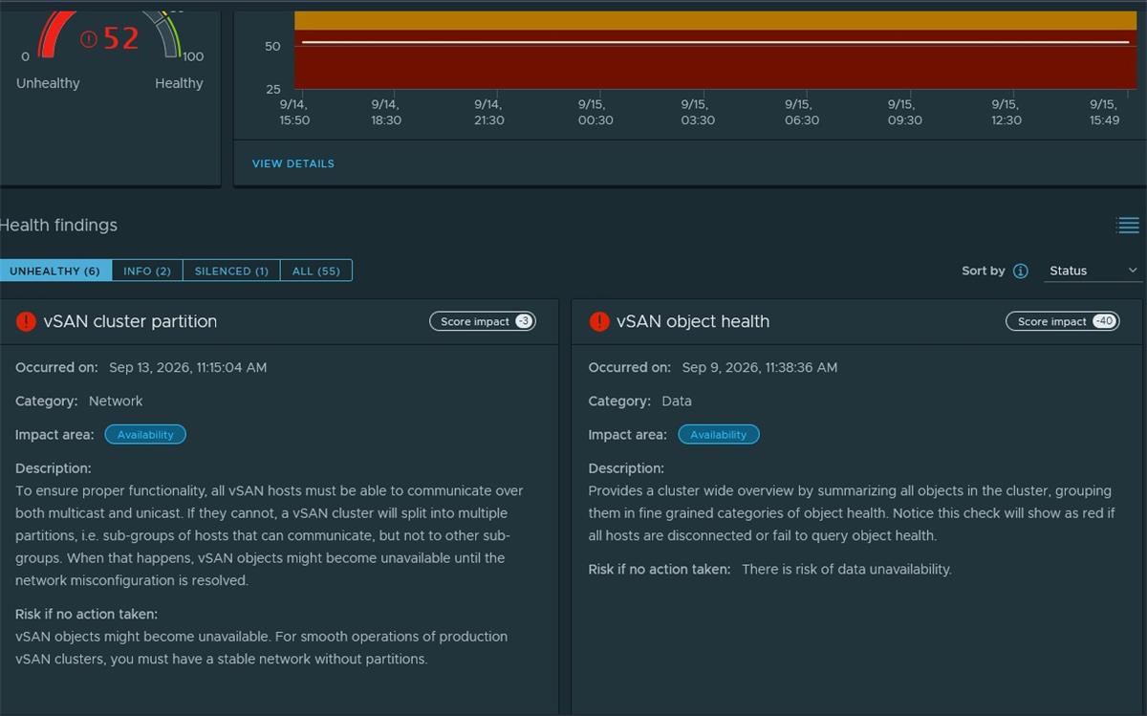Screen dimensions: 1147x716
Task: Click the red alert icon on vSAN cluster partition
Action: coord(26,322)
